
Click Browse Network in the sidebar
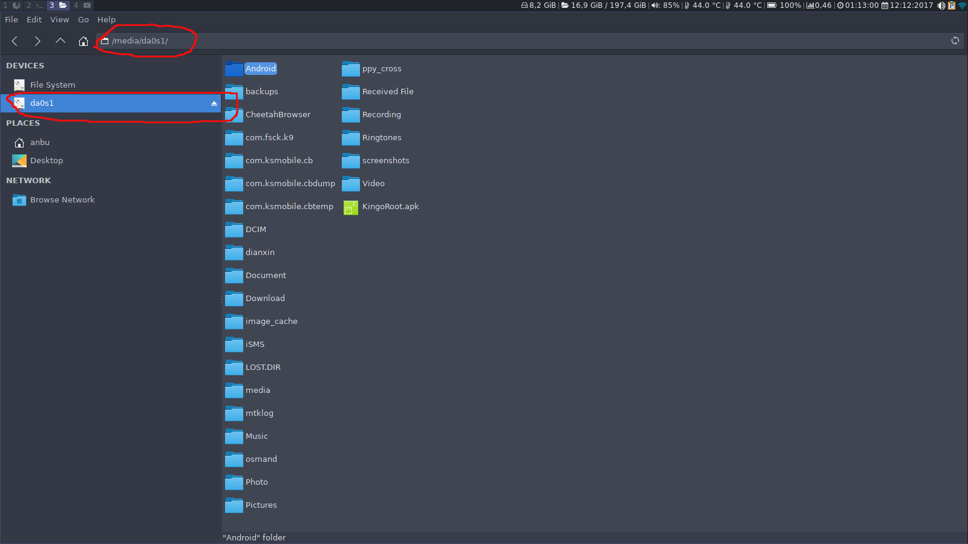62,200
